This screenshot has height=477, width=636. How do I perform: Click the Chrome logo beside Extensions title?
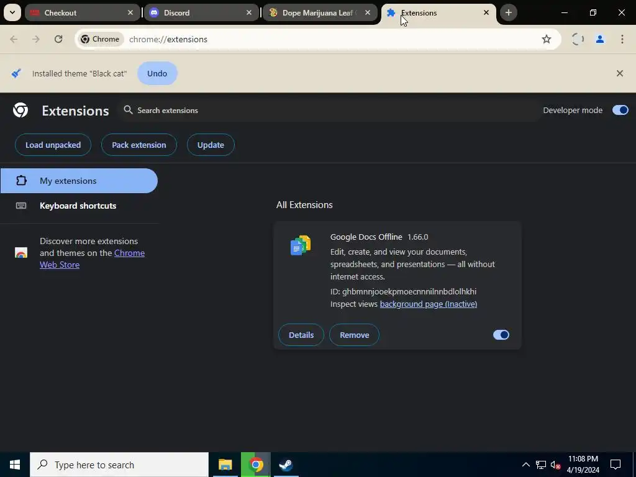(x=20, y=110)
